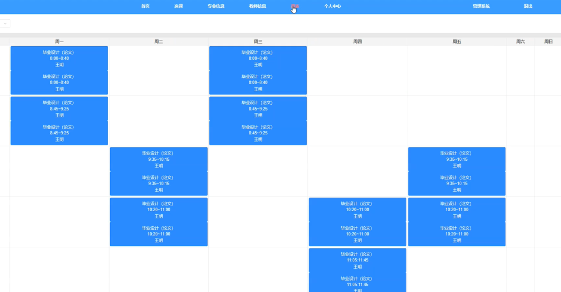The image size is (561, 292).
Task: Select upper 周二 10:20~11:00 course card
Action: (x=159, y=210)
